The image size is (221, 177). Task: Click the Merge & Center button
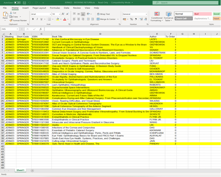click(106, 19)
